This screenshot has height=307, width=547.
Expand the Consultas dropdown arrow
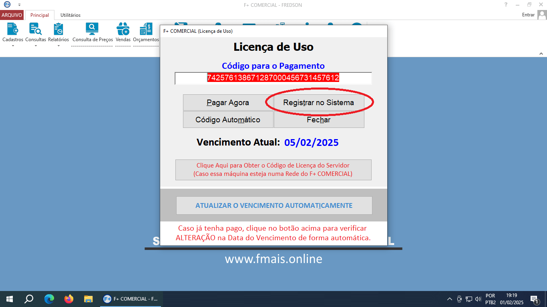pyautogui.click(x=35, y=45)
